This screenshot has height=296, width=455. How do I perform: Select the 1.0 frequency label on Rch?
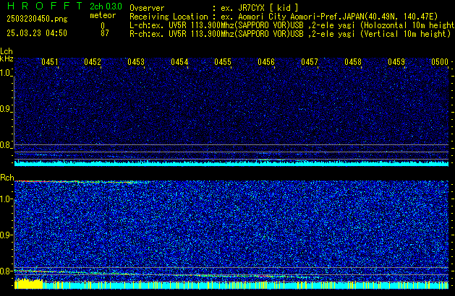tap(6, 199)
